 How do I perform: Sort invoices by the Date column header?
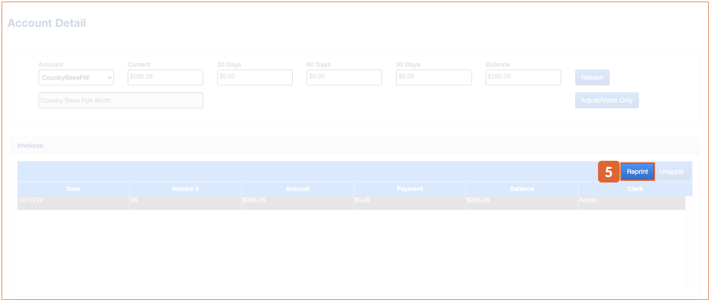[73, 189]
